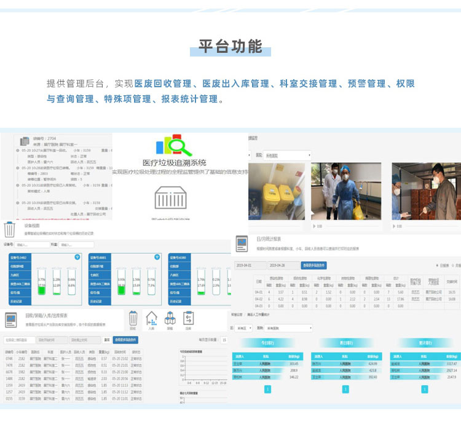Open the 每页显示数量 selector showing 15
The width and height of the screenshot is (461, 430).
coord(224,340)
